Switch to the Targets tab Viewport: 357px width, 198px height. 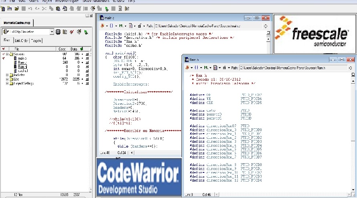(x=36, y=40)
